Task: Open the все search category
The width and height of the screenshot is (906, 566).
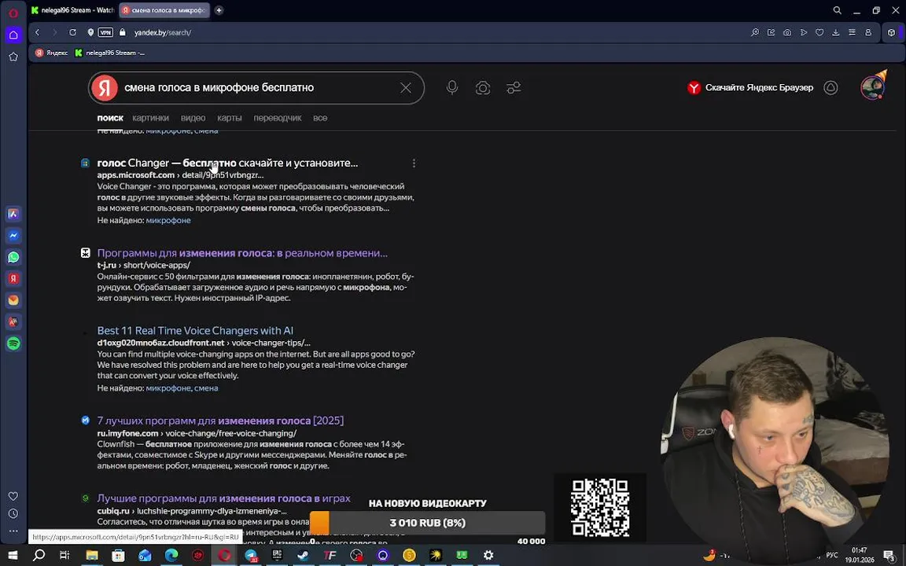Action: (x=320, y=118)
